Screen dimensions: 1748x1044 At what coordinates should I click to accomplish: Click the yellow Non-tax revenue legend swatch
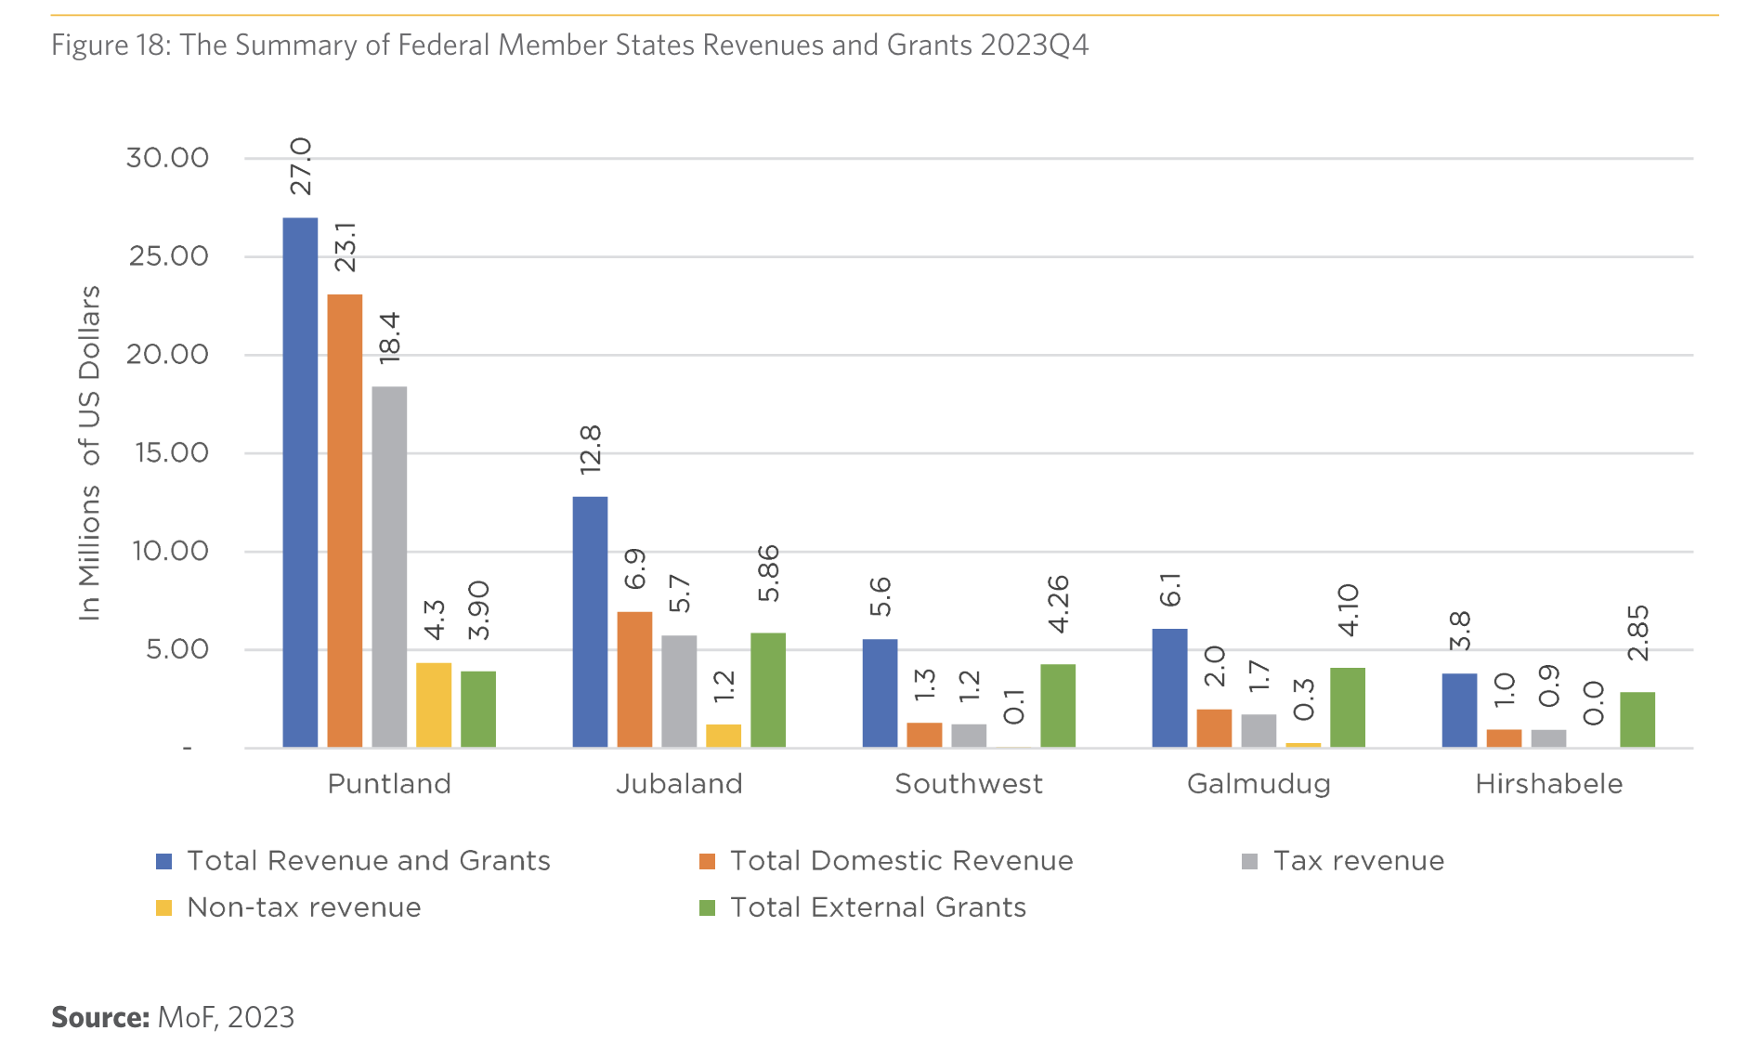tap(164, 908)
